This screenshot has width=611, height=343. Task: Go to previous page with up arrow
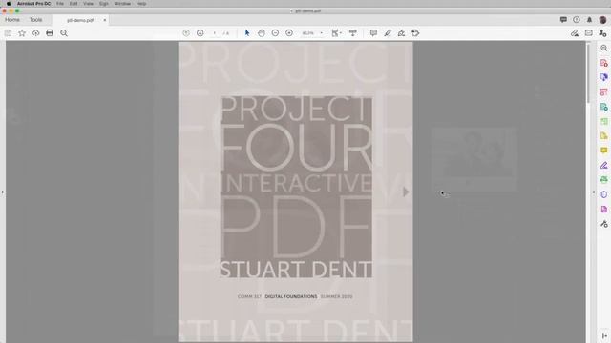pyautogui.click(x=186, y=33)
